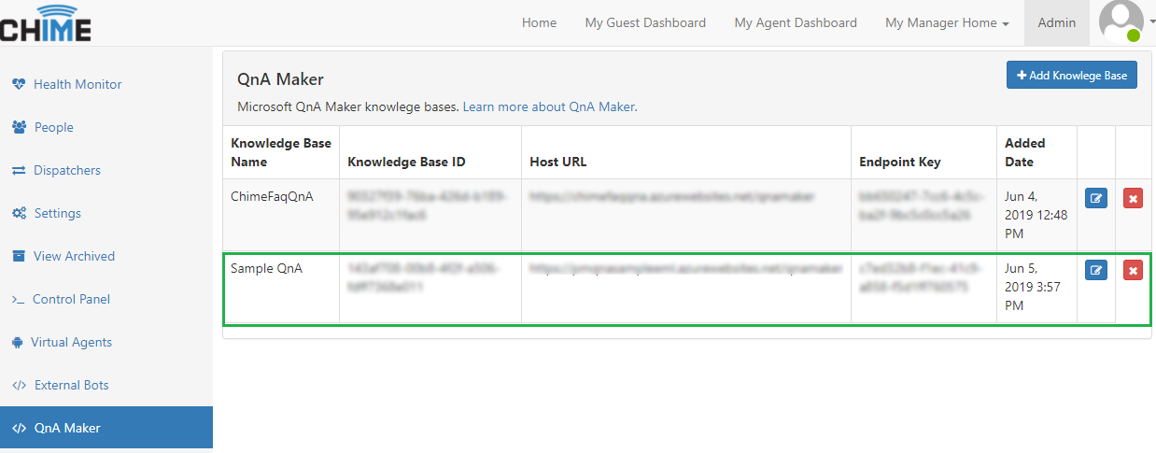The width and height of the screenshot is (1156, 453).
Task: Click the Virtual Agents android icon
Action: (x=18, y=342)
